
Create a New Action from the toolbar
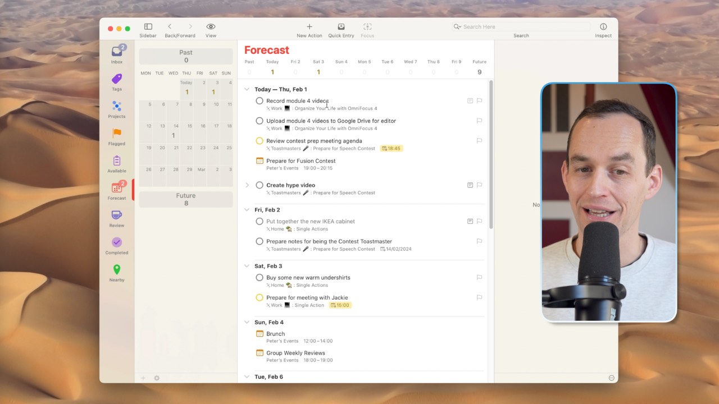(x=309, y=27)
